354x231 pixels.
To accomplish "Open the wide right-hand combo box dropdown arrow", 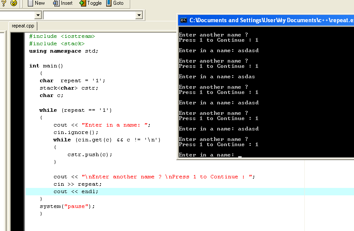I will coord(139,15).
